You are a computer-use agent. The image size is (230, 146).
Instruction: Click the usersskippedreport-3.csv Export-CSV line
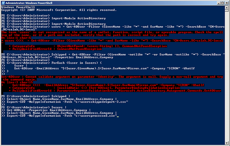coord(67,102)
